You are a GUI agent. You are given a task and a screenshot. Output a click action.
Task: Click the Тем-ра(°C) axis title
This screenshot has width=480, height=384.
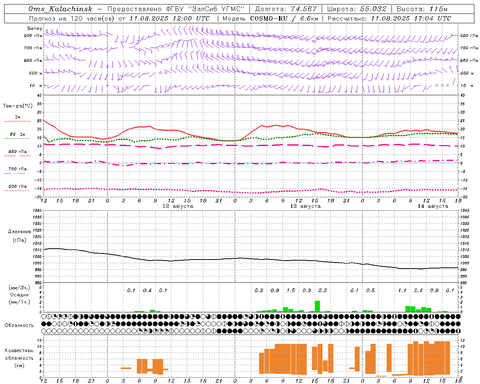coord(18,106)
